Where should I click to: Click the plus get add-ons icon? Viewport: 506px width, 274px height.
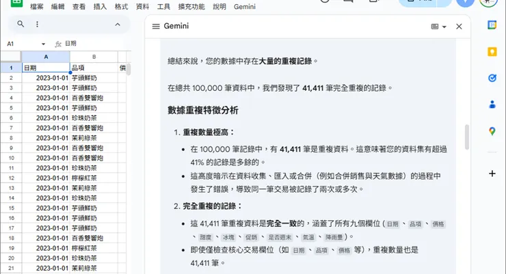coord(492,174)
